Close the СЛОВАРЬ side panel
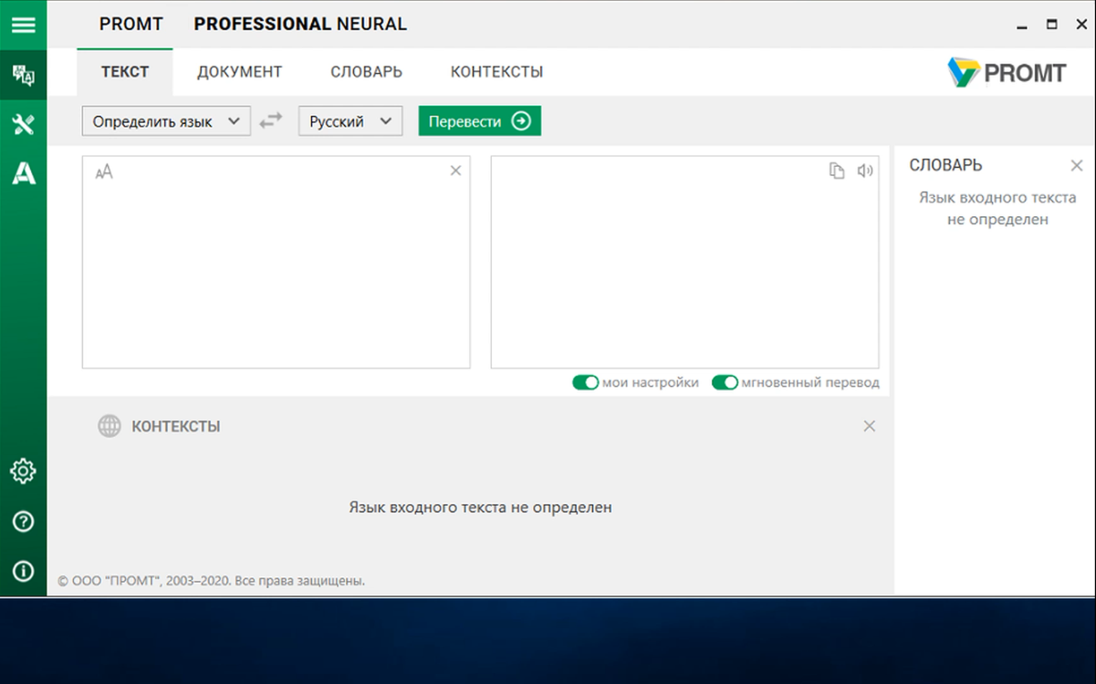This screenshot has width=1096, height=684. click(1077, 165)
